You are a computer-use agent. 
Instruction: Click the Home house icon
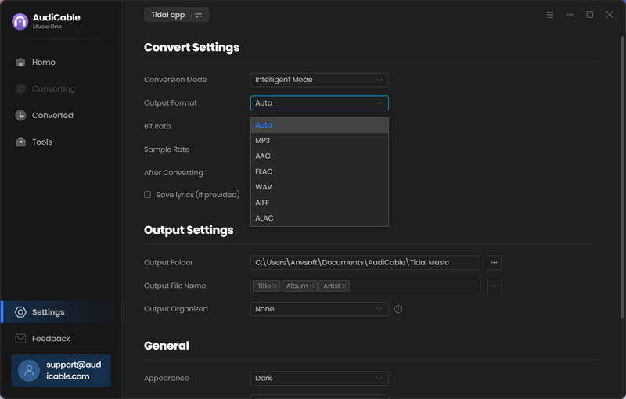pyautogui.click(x=20, y=63)
